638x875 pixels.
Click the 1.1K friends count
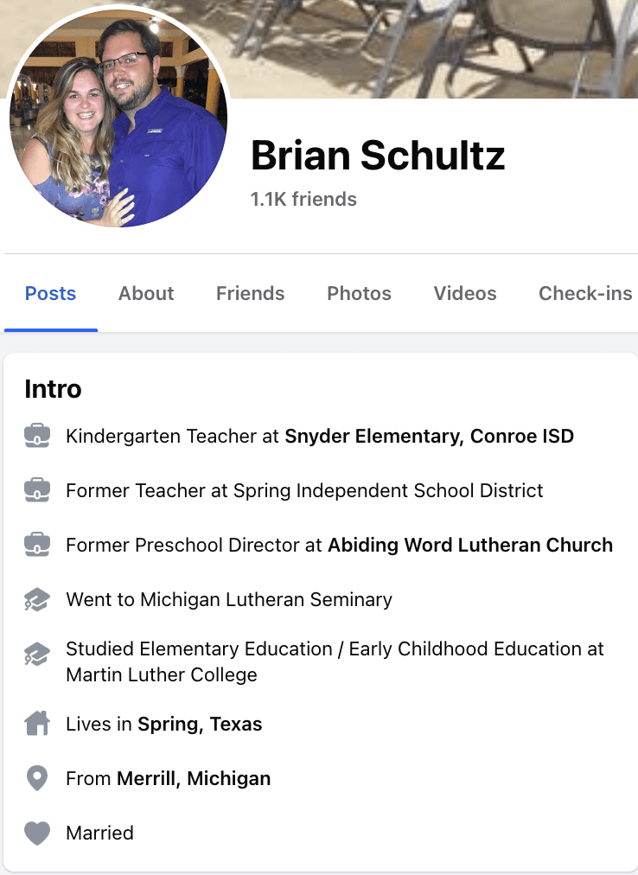click(303, 200)
